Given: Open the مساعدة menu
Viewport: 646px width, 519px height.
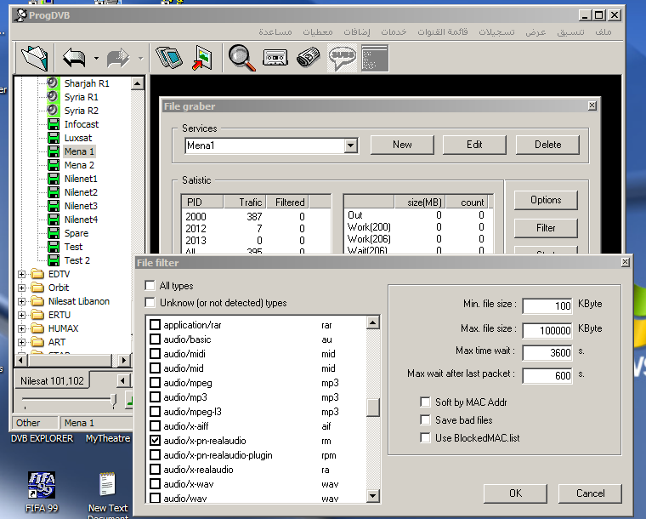Looking at the screenshot, I should tap(275, 31).
